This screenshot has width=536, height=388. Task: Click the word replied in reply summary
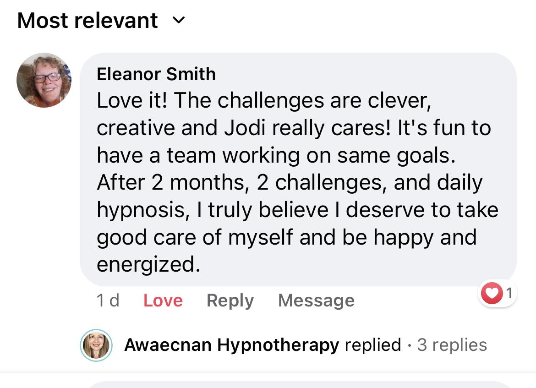[373, 345]
